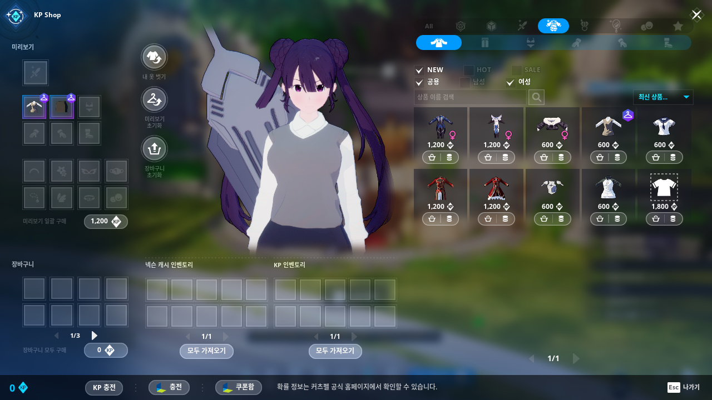Uncheck the NEW filter checkbox
The image size is (712, 400).
[419, 70]
